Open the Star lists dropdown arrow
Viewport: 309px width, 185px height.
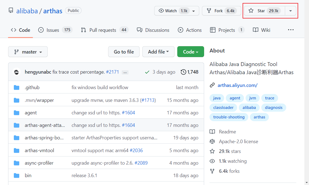pos(291,11)
